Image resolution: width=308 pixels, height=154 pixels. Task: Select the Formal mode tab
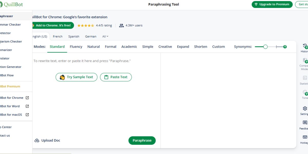111,47
